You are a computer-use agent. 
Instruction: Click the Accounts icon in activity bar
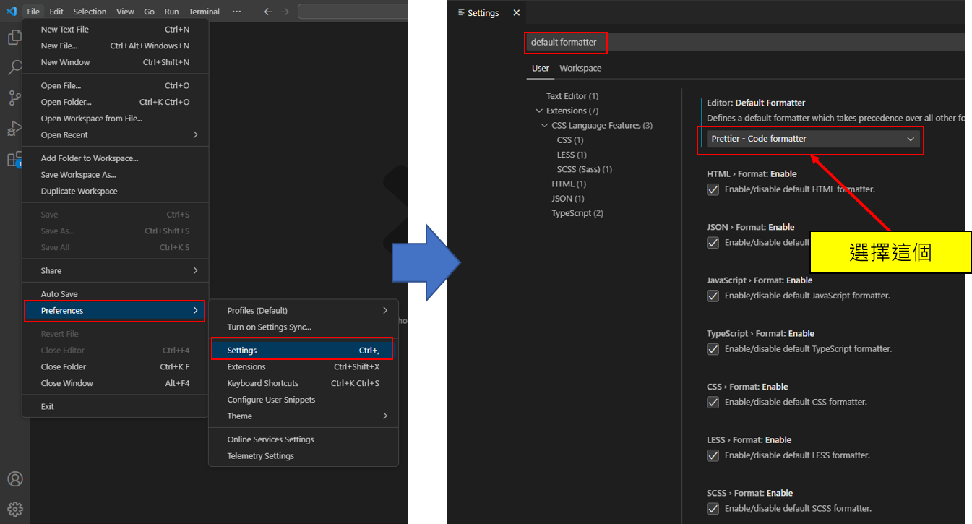(x=14, y=479)
